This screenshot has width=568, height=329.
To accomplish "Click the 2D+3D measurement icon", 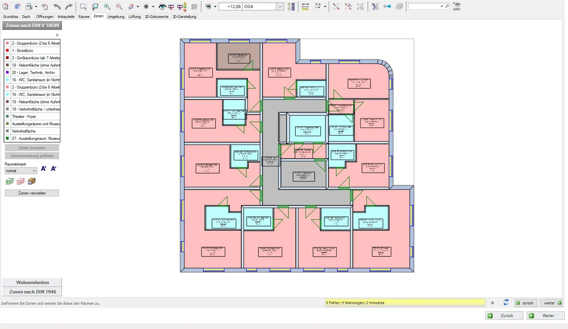I will click(305, 6).
